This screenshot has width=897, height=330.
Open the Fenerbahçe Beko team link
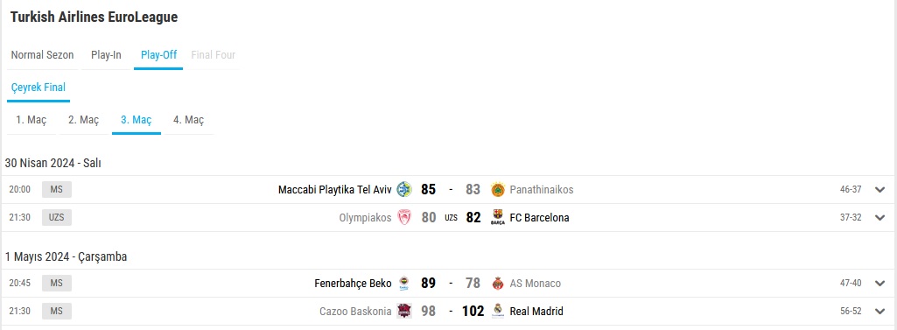353,283
